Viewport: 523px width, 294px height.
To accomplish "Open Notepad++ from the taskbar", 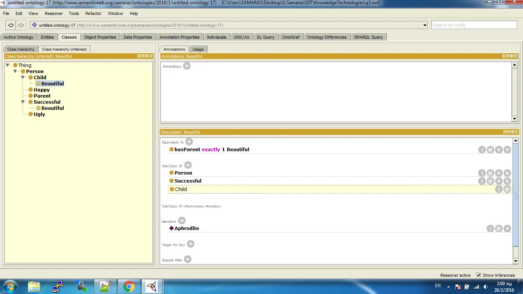I will [105, 286].
